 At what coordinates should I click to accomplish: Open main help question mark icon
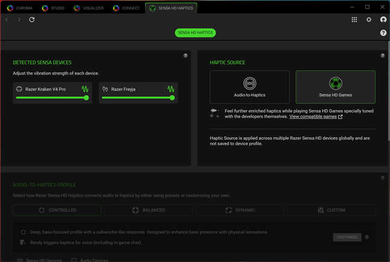tap(383, 32)
